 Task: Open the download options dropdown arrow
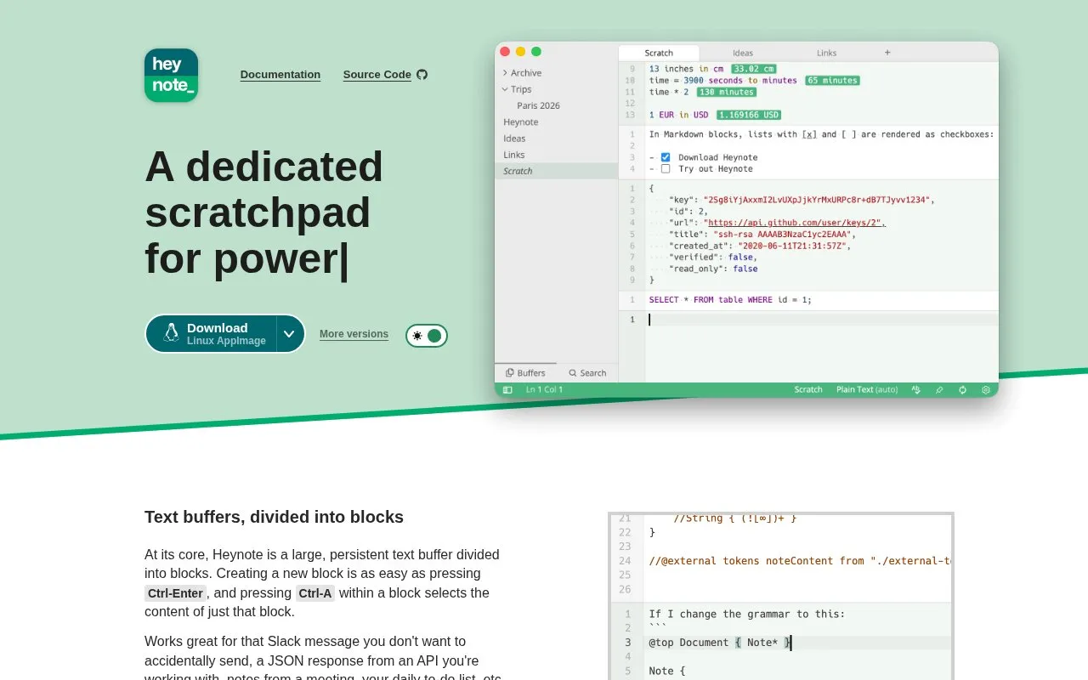(x=289, y=334)
